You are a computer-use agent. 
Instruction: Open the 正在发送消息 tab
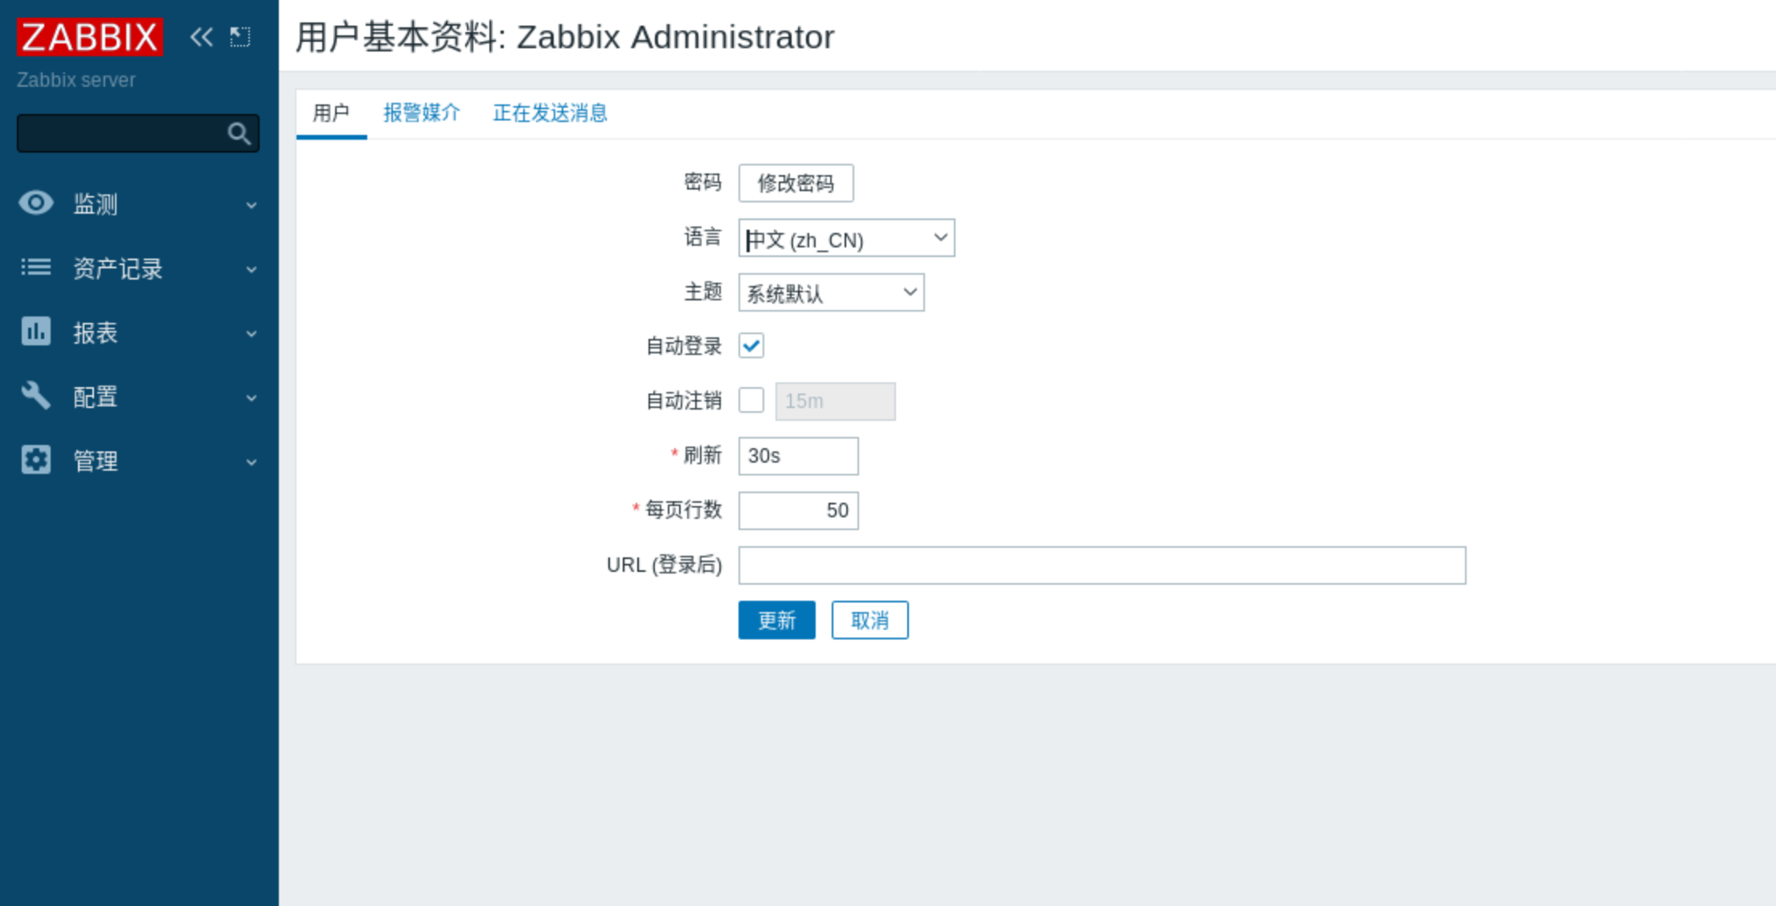tap(550, 112)
